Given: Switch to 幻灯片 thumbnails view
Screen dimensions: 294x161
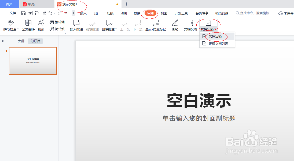Looking at the screenshot, I should pyautogui.click(x=35, y=41).
